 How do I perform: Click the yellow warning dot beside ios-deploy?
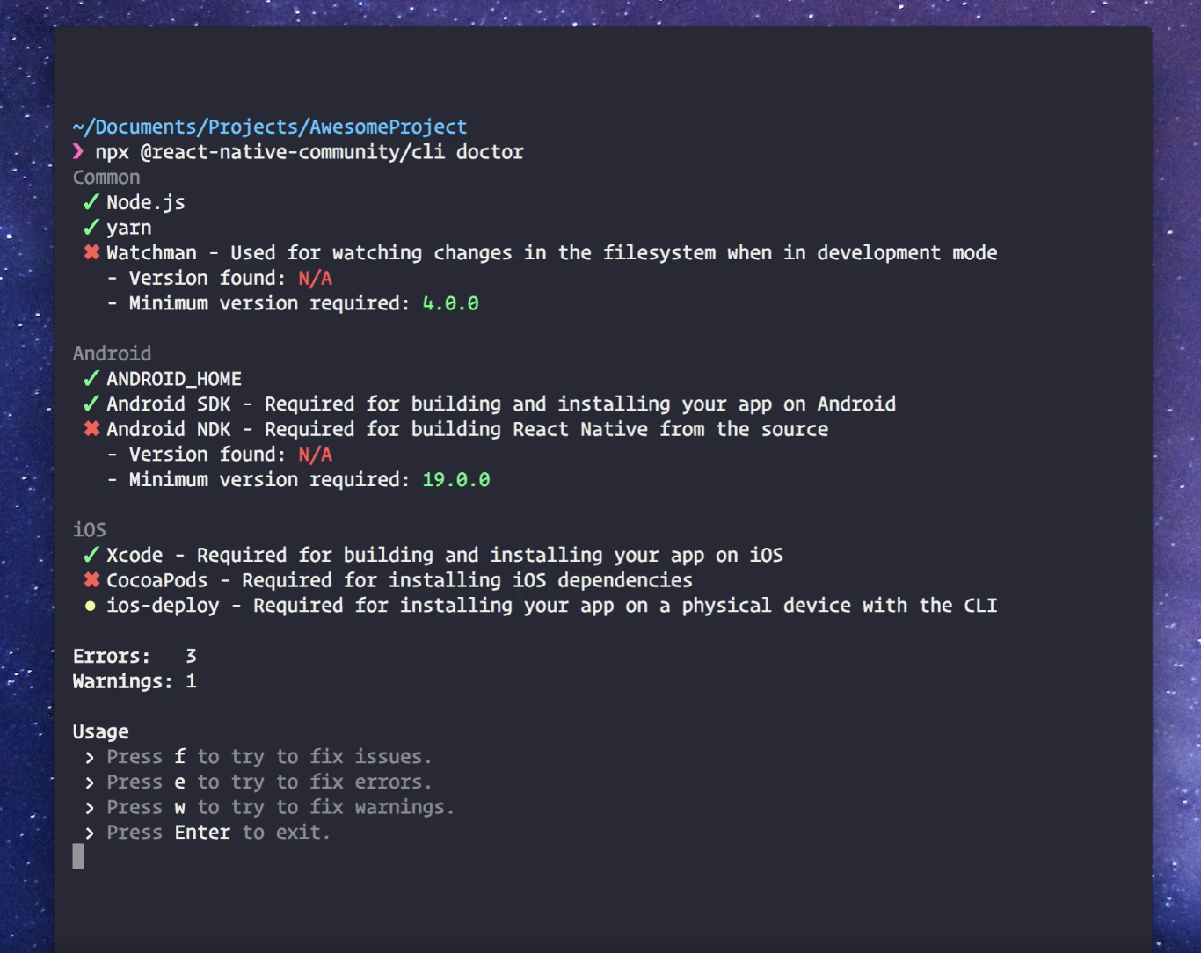(x=90, y=606)
